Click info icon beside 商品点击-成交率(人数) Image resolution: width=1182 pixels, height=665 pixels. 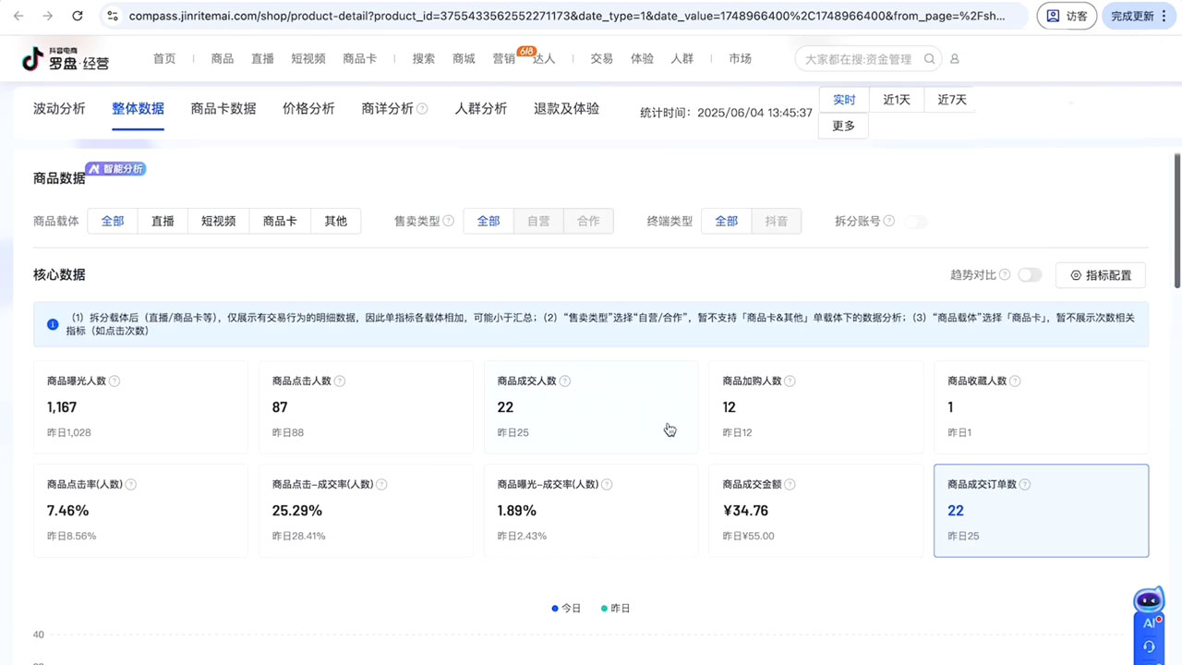click(x=382, y=485)
